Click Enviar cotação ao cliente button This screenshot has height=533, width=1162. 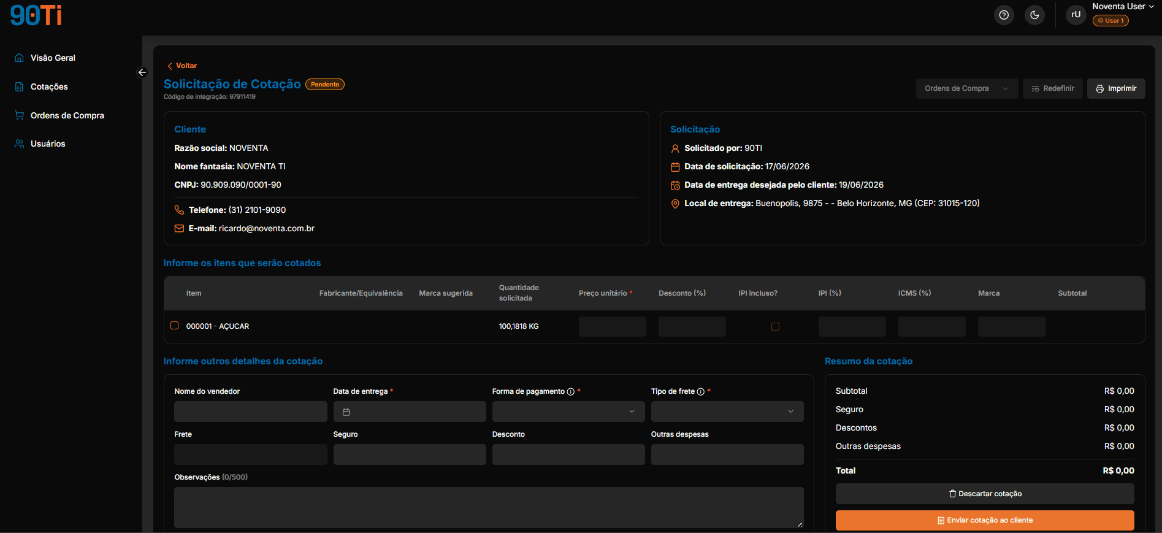coord(985,520)
